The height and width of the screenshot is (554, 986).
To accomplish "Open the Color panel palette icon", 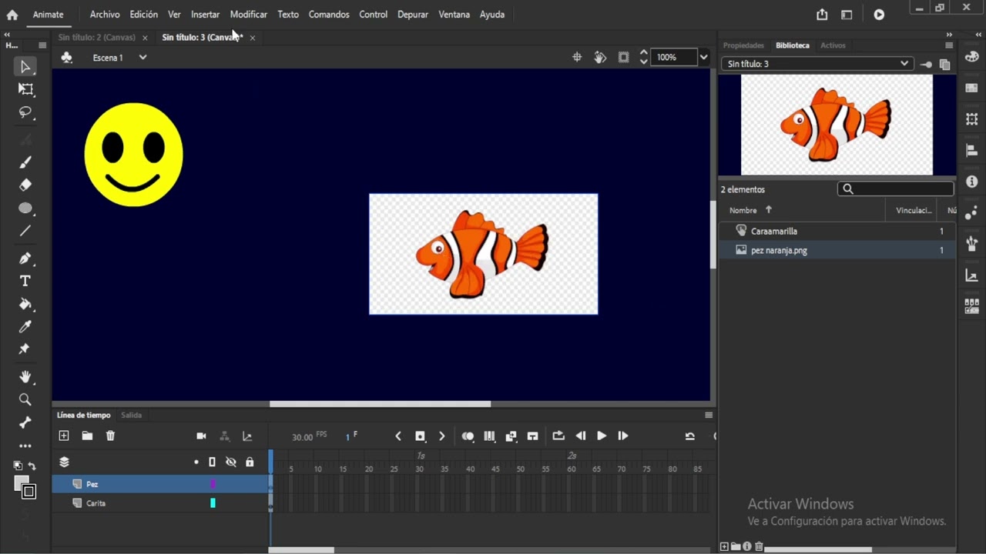I will (971, 56).
